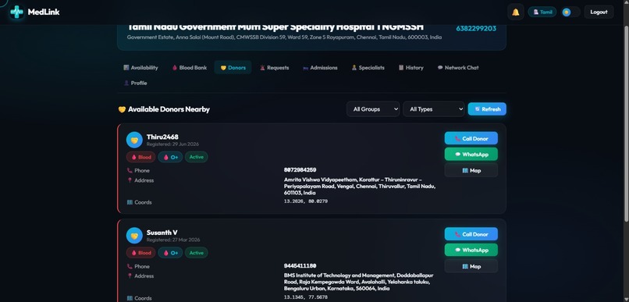Open the Admissions tab

320,67
